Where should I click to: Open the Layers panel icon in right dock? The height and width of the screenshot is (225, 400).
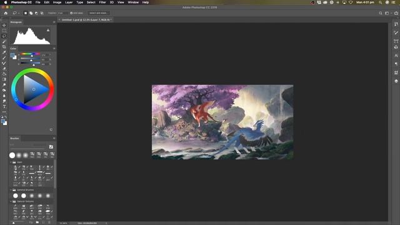[x=396, y=81]
